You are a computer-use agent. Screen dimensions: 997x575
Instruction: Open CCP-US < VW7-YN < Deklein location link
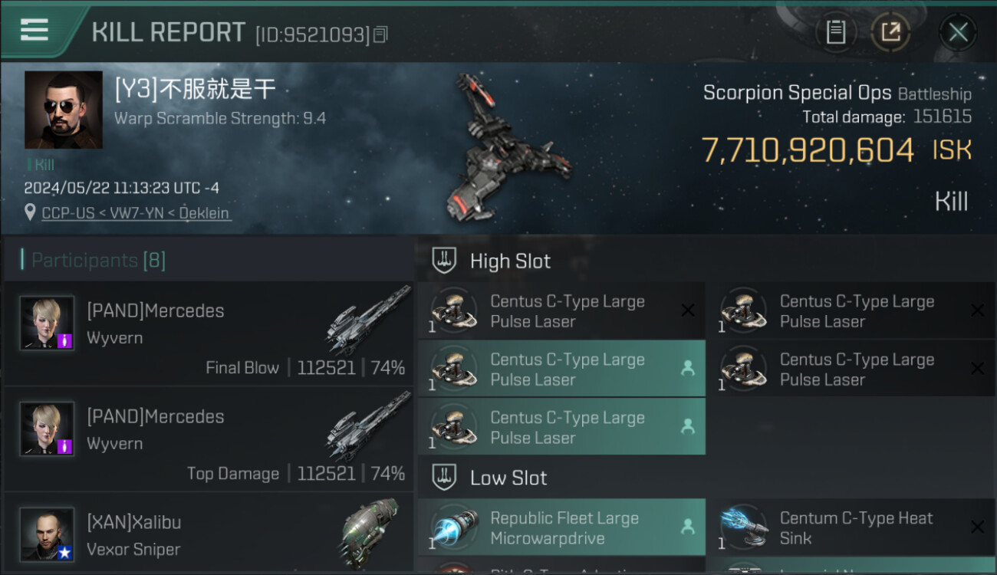click(x=135, y=212)
